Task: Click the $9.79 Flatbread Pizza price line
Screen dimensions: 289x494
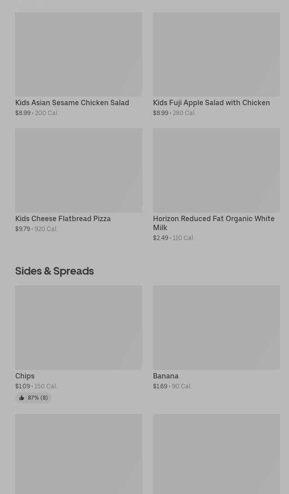Action: [36, 229]
